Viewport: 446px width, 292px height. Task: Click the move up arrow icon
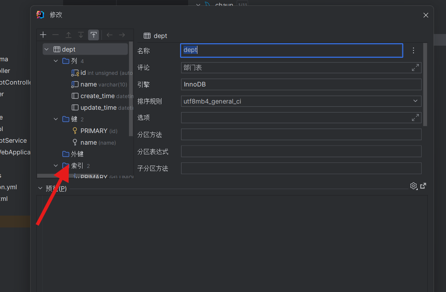(69, 35)
